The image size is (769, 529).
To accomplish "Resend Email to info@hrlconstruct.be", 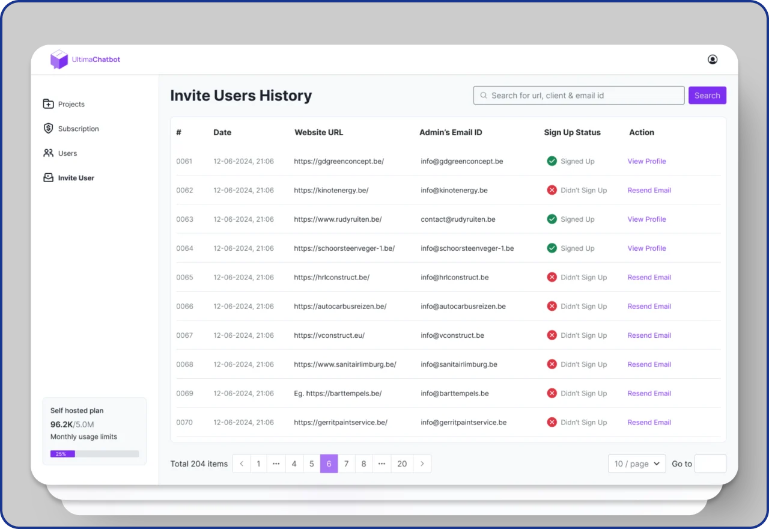I will (x=649, y=277).
